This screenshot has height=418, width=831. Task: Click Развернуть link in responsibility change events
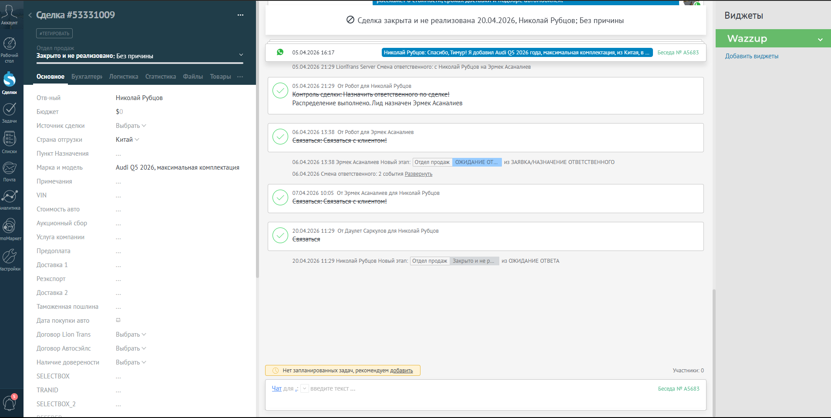coord(418,174)
